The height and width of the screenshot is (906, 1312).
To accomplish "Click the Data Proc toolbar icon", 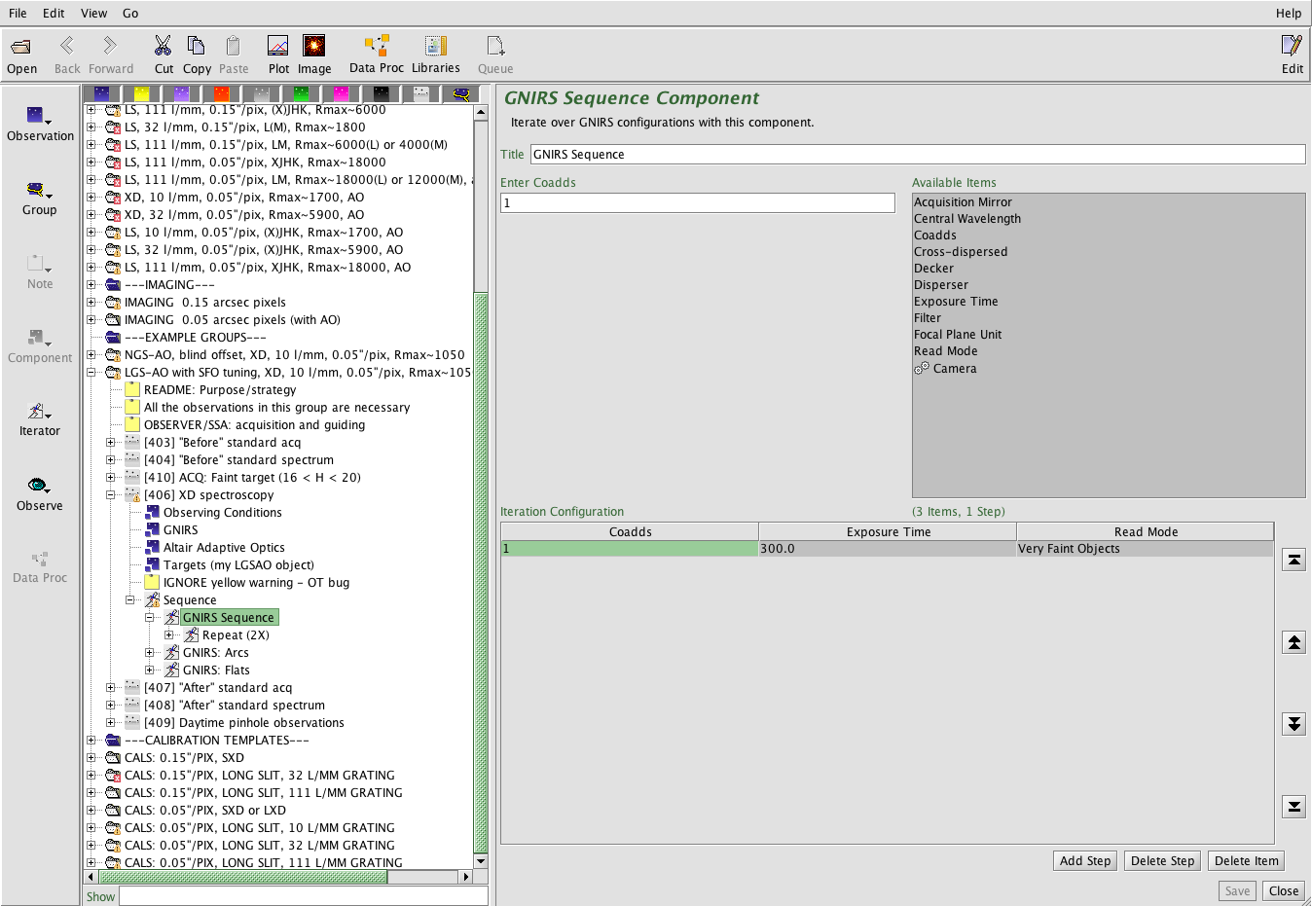I will tap(377, 46).
